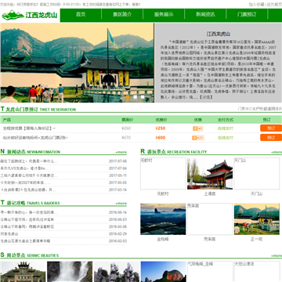Open the 门票预订 navigation tab
Image resolution: width=282 pixels, height=282 pixels.
[x=247, y=14]
